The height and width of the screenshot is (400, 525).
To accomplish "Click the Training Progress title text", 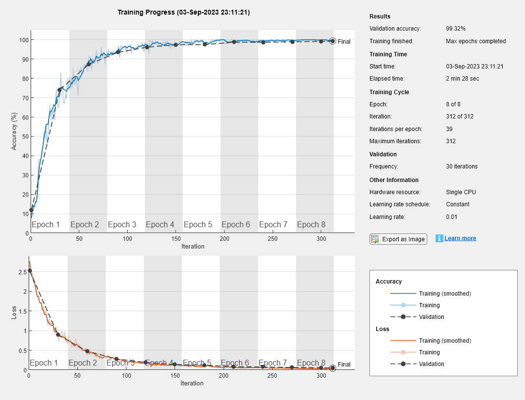I will (184, 12).
